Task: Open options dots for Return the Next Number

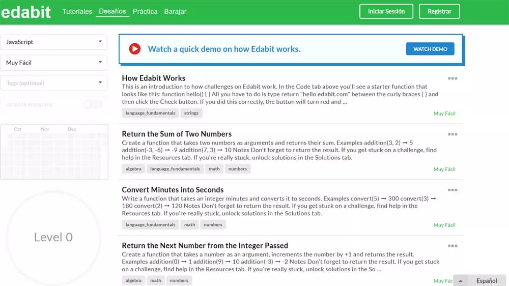Action: tap(452, 246)
